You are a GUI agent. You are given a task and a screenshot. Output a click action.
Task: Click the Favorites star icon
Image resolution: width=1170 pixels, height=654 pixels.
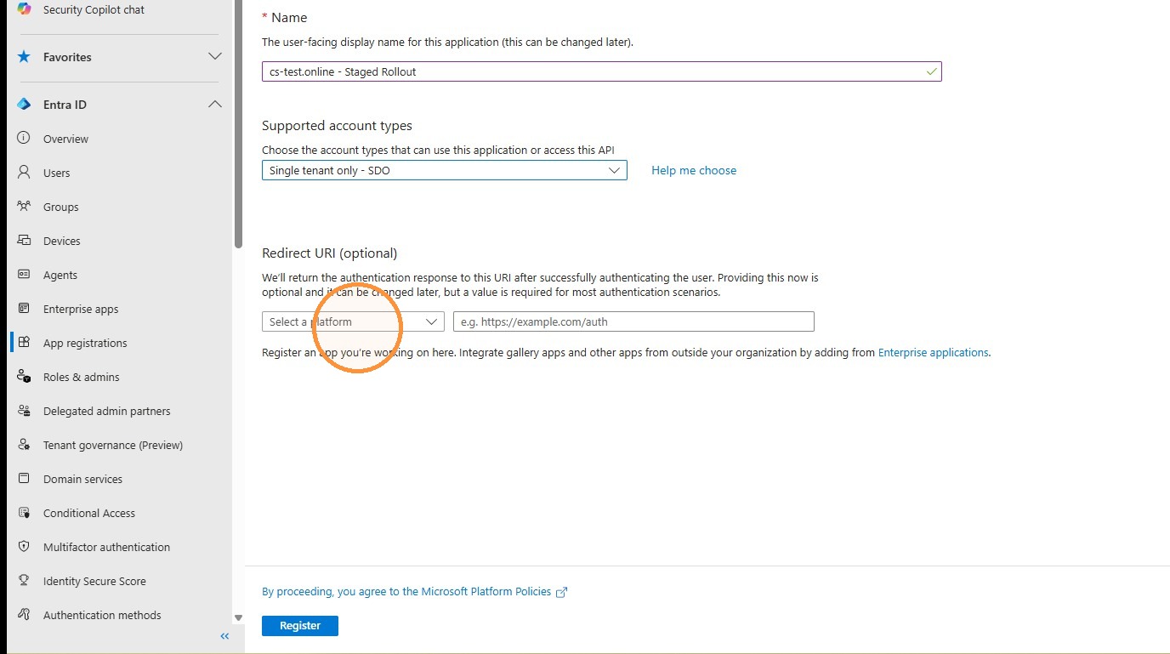pos(24,57)
